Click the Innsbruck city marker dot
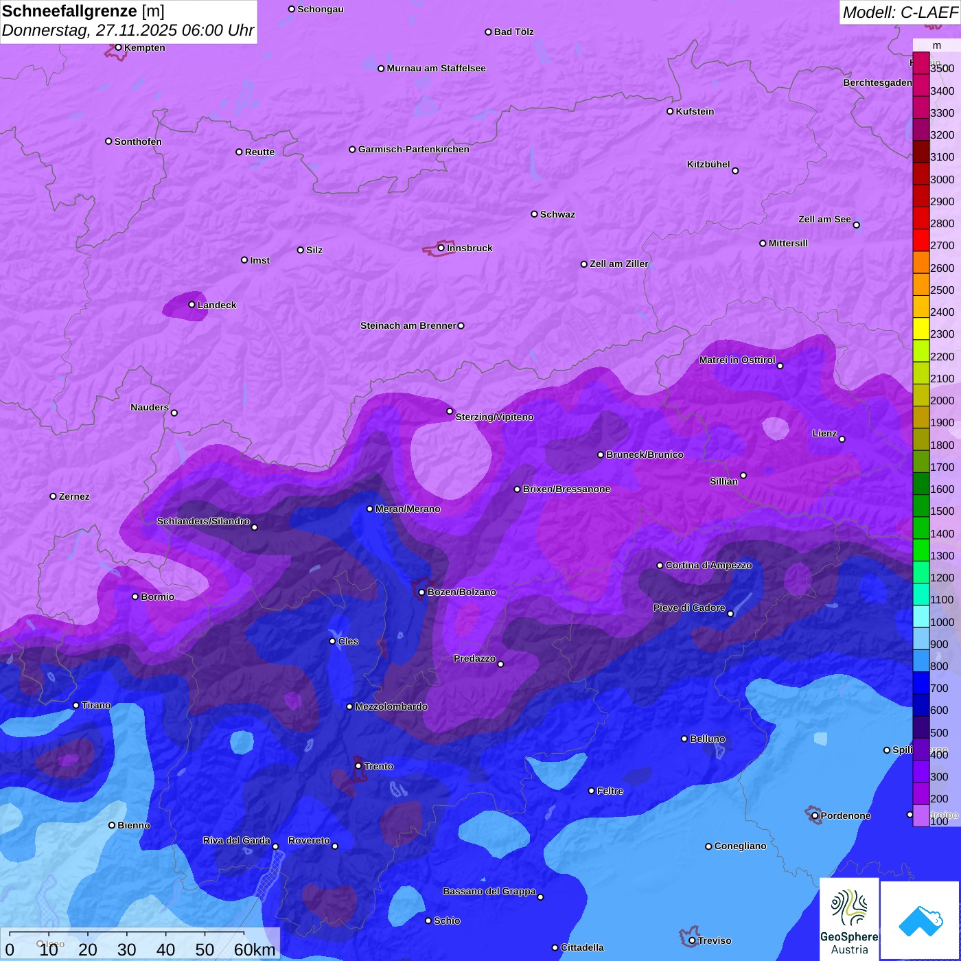The height and width of the screenshot is (961, 961). pyautogui.click(x=441, y=248)
